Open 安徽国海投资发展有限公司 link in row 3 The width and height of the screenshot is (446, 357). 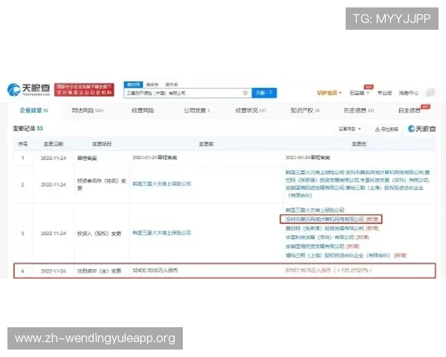pyautogui.click(x=315, y=246)
